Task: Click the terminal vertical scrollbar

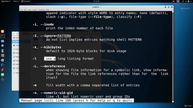Action: tap(173, 57)
